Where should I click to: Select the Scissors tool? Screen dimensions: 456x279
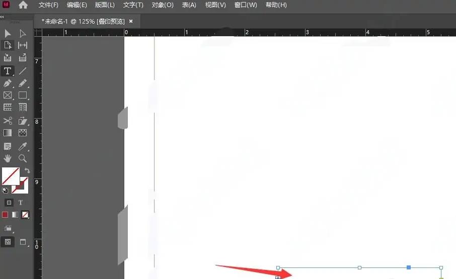click(x=8, y=121)
